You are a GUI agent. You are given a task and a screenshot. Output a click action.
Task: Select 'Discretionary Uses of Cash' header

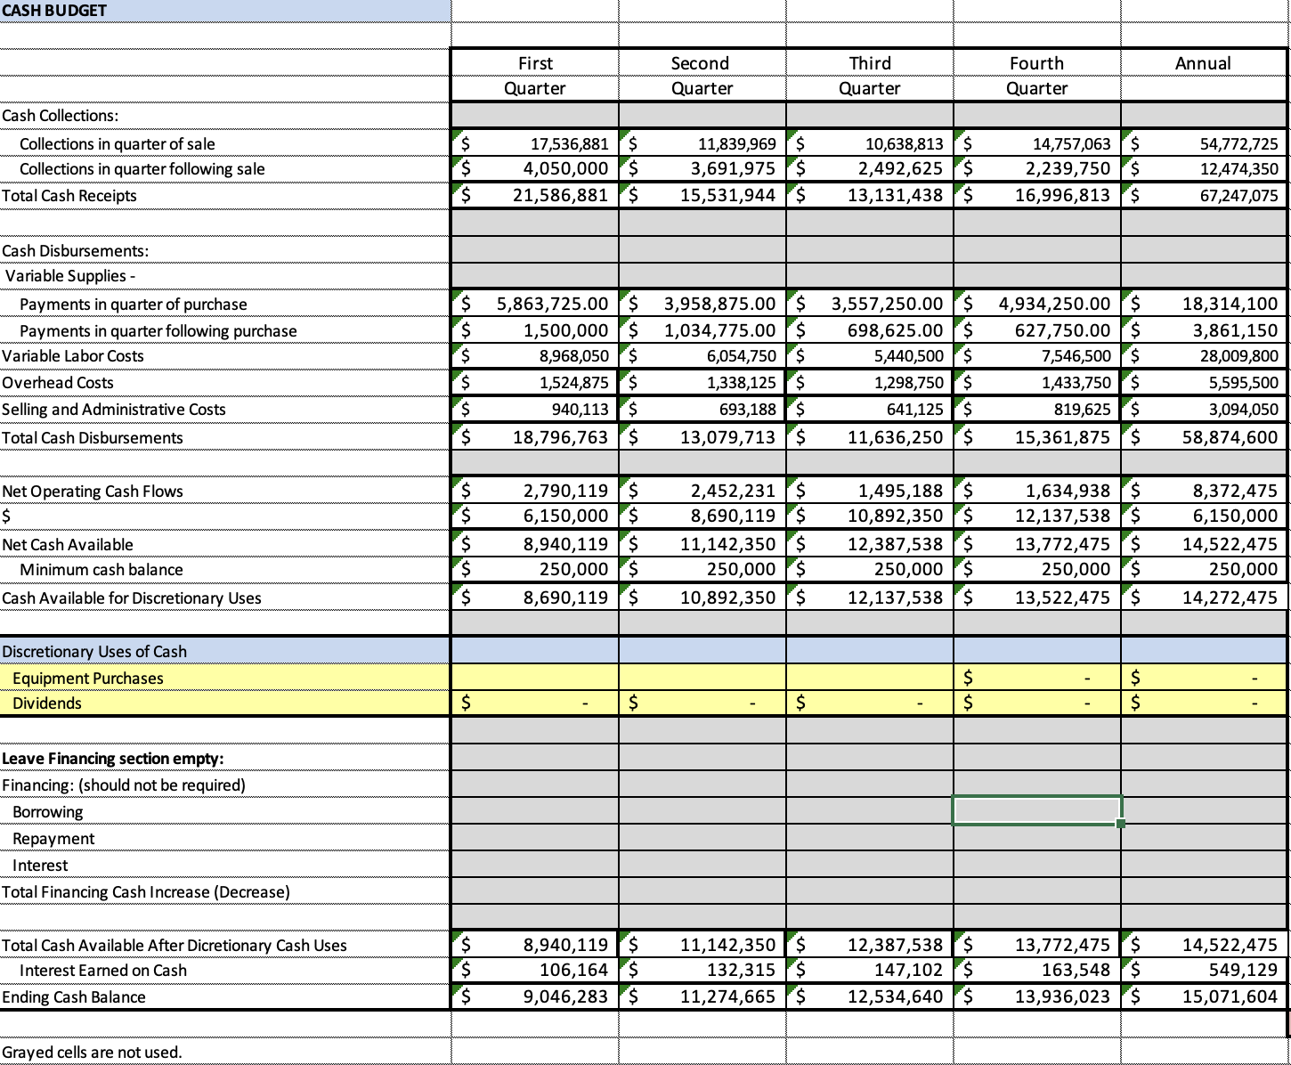(x=94, y=652)
